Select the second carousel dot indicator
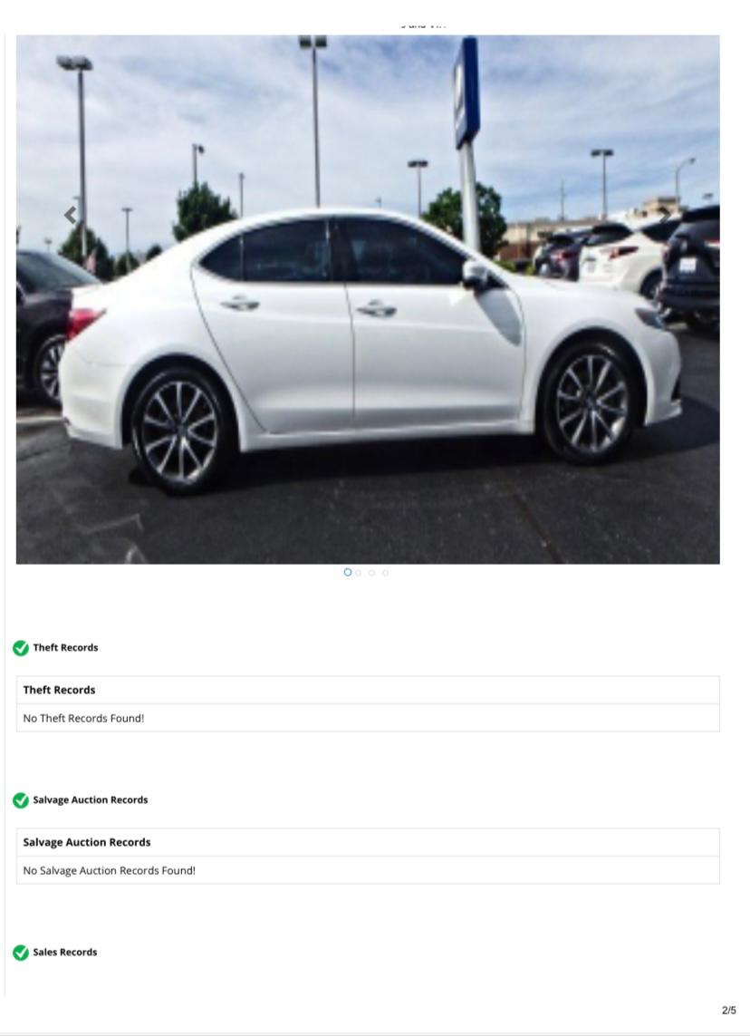 point(359,573)
